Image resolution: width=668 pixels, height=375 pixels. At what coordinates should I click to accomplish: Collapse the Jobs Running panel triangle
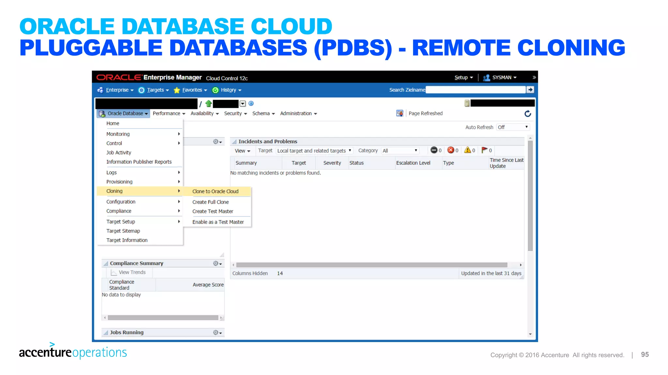tap(106, 332)
